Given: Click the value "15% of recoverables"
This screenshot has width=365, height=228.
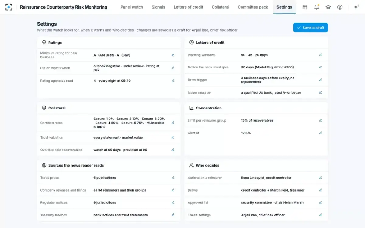Looking at the screenshot, I should pos(257,120).
